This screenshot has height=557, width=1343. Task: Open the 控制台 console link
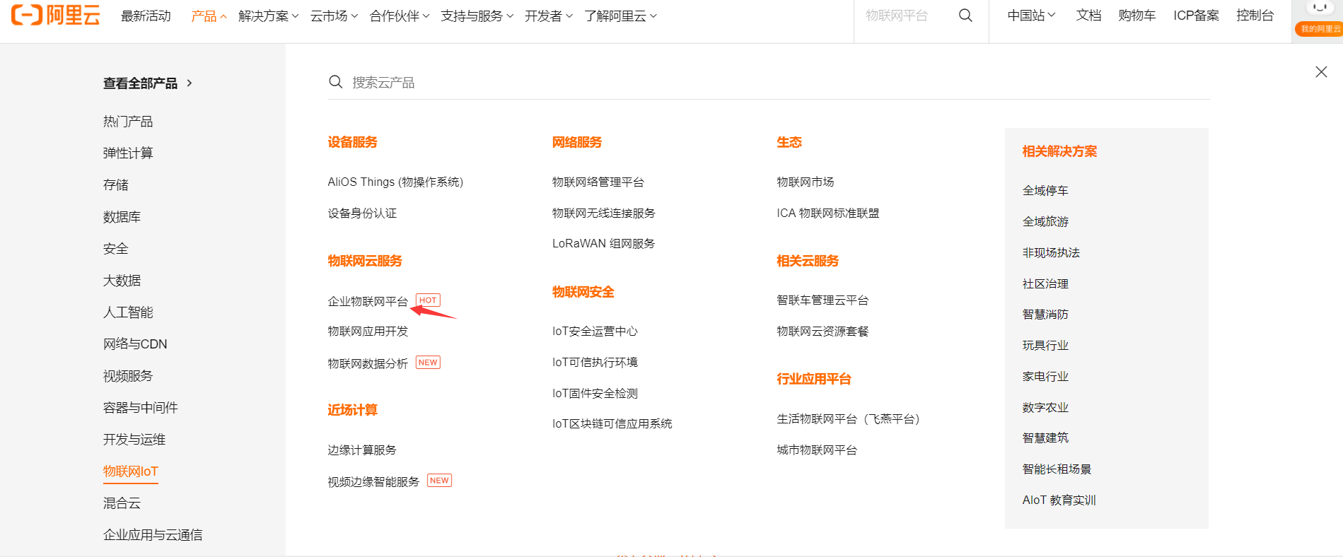pos(1255,16)
